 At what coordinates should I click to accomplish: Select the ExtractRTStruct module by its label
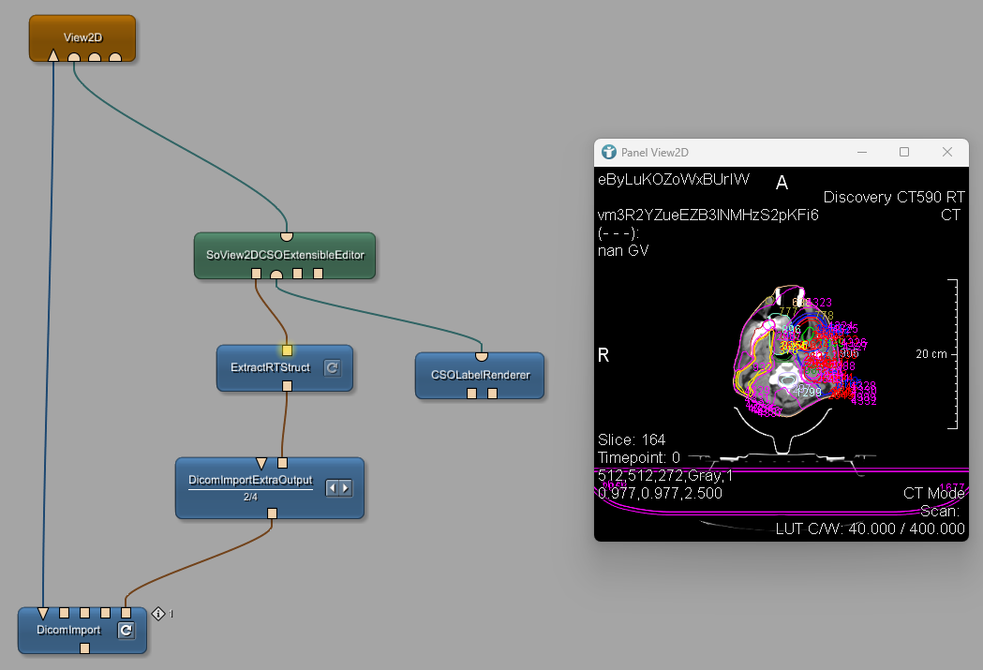270,368
